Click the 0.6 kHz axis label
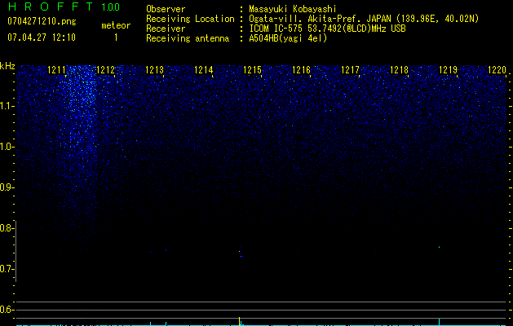 coord(7,310)
